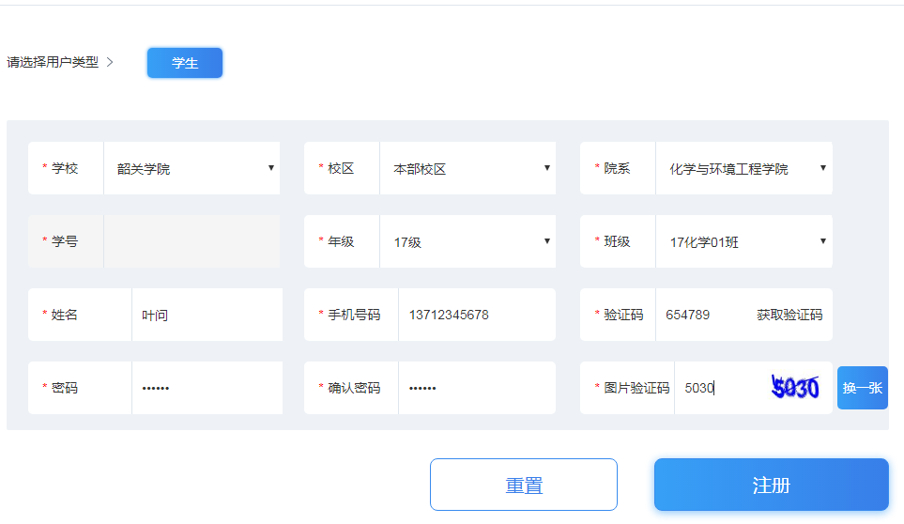This screenshot has width=904, height=524.
Task: Select the 年级 grade dropdown
Action: click(467, 242)
